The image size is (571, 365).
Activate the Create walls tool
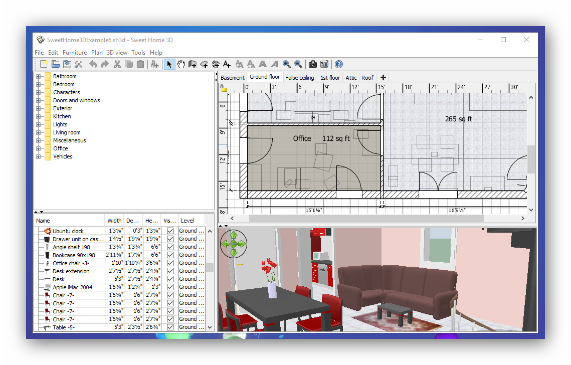tap(193, 64)
